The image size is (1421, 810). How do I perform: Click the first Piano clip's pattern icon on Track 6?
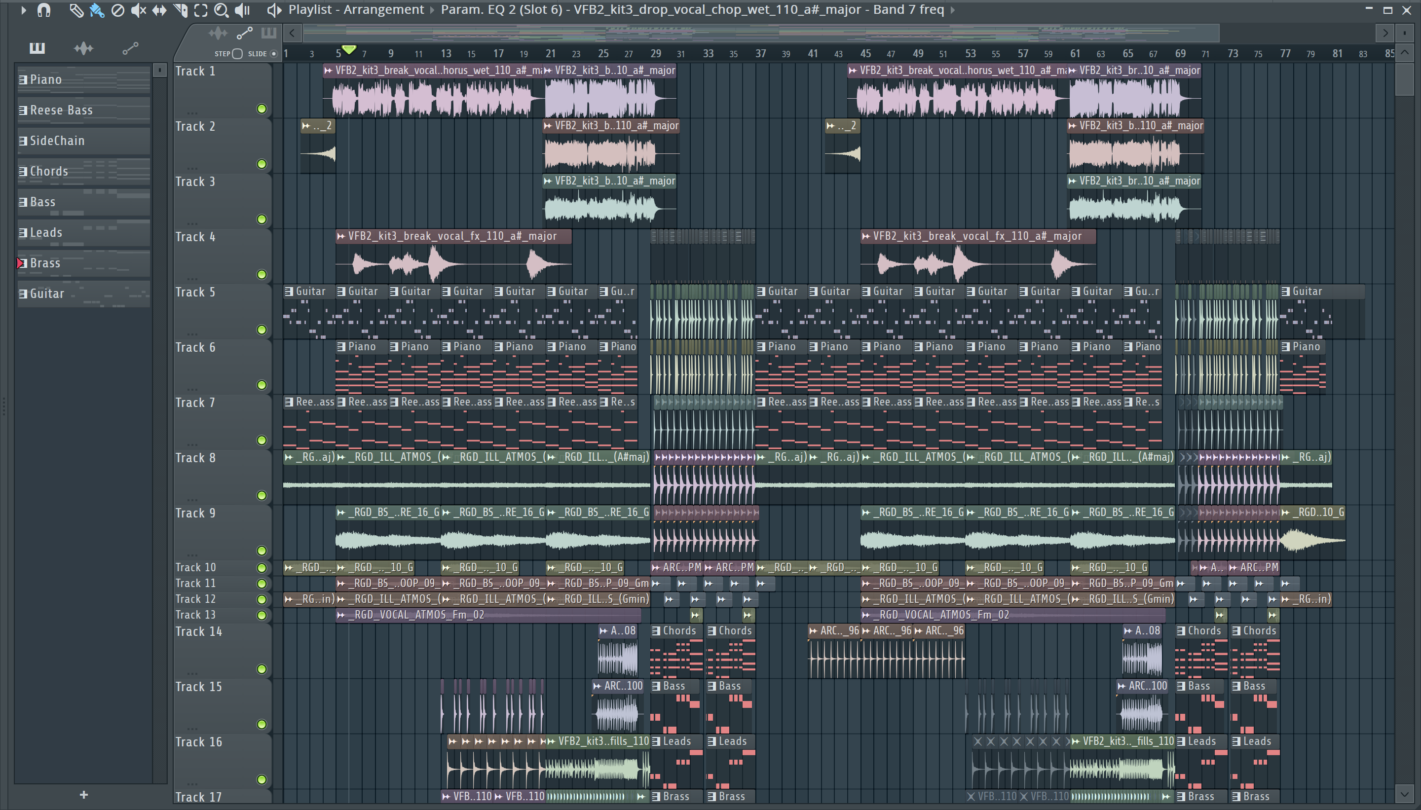coord(341,347)
